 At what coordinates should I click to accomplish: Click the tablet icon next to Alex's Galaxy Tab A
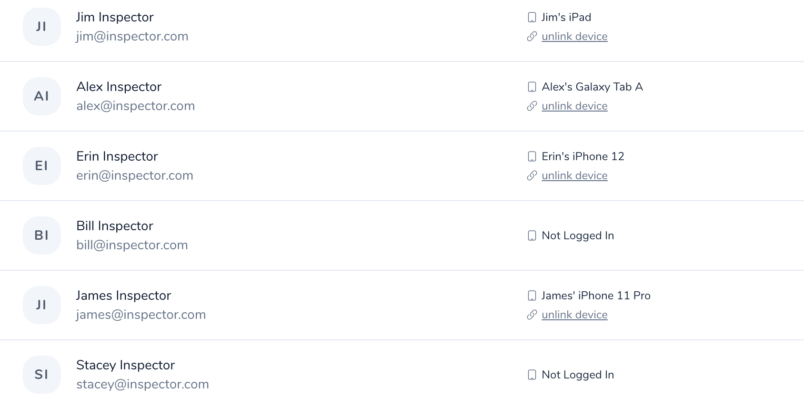532,87
